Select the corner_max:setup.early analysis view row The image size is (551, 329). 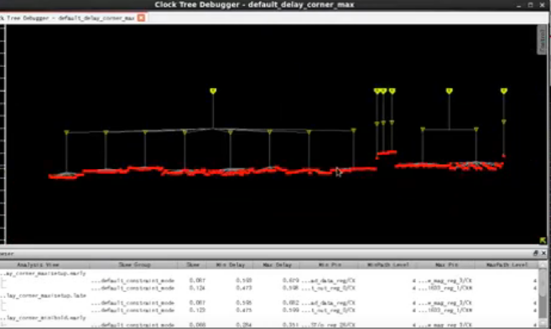[43, 273]
